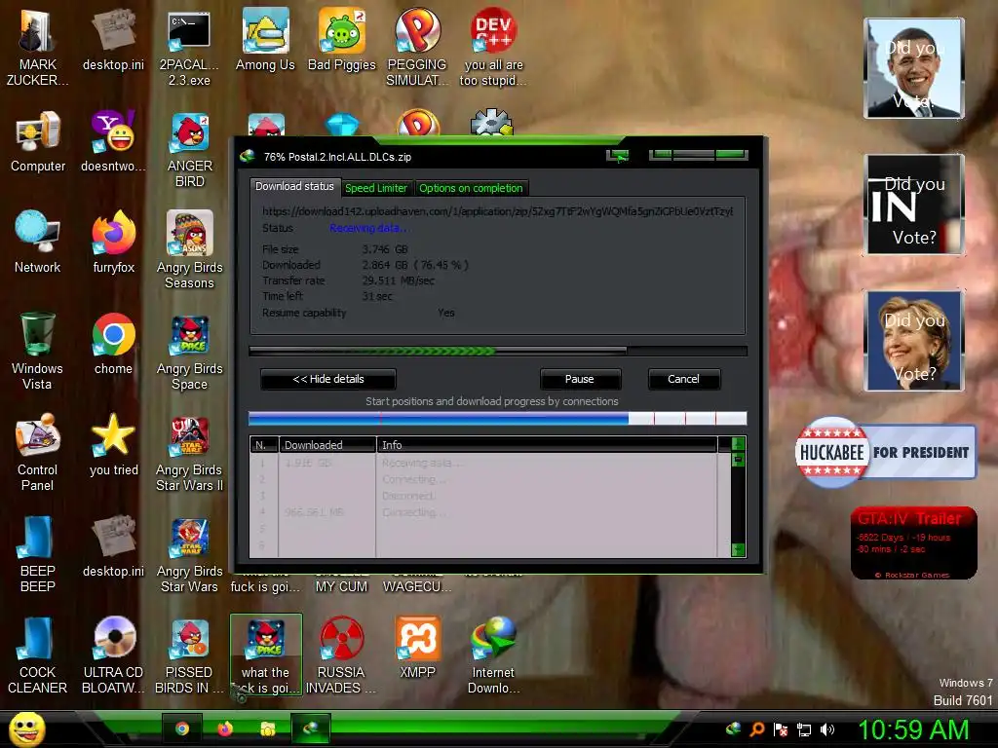Image resolution: width=998 pixels, height=748 pixels.
Task: Launch the ULTRA CD BLOATW... shortcut
Action: (113, 655)
